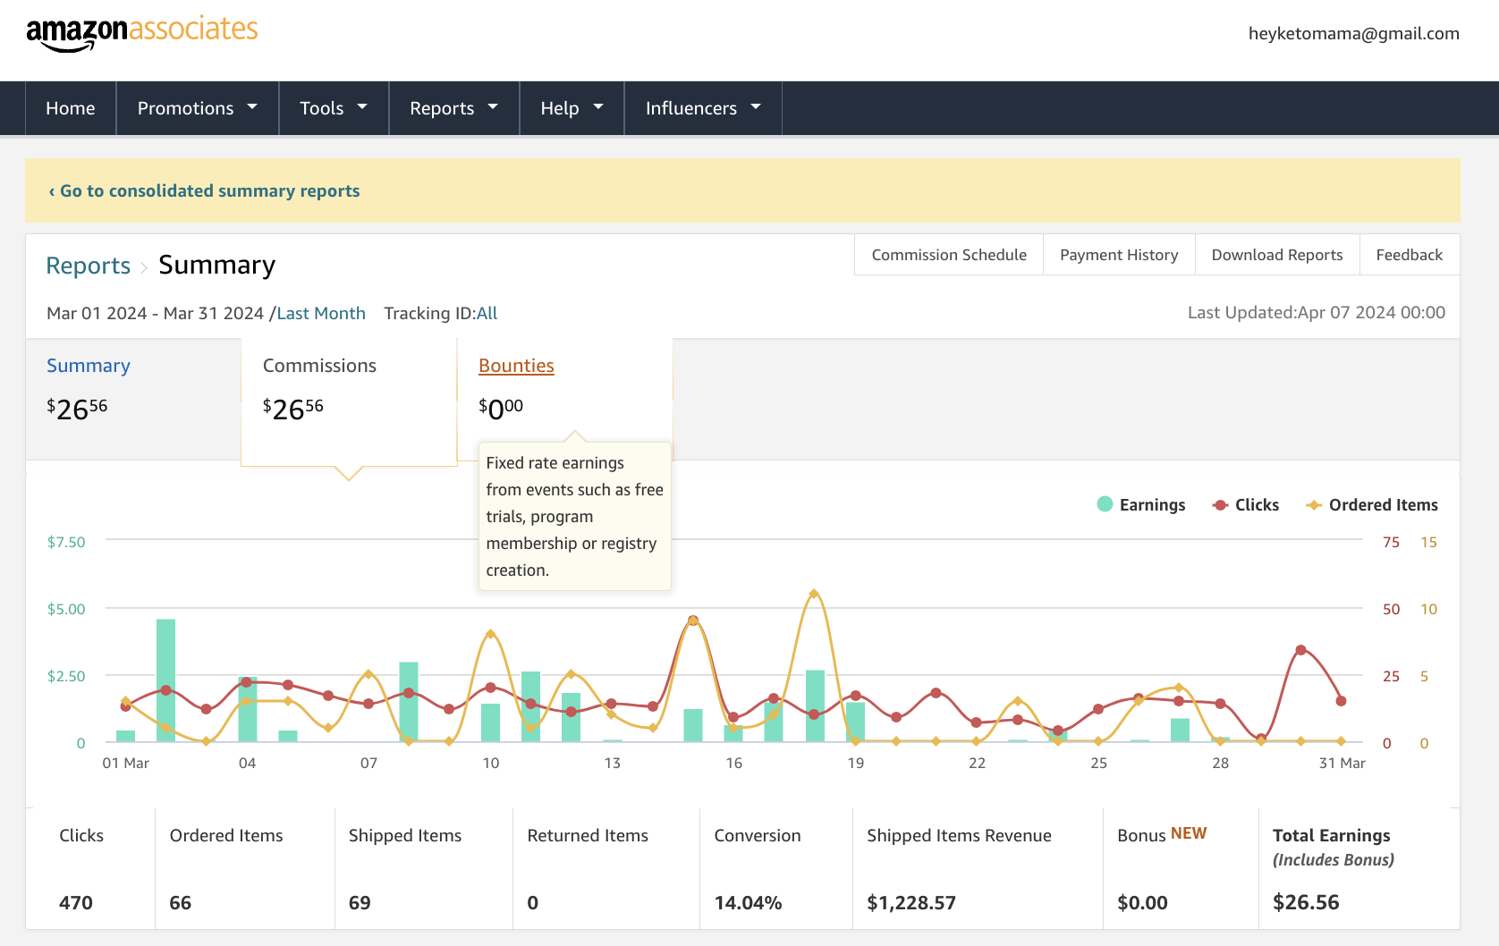This screenshot has width=1499, height=946.
Task: Open the Payment History tab
Action: coord(1119,255)
